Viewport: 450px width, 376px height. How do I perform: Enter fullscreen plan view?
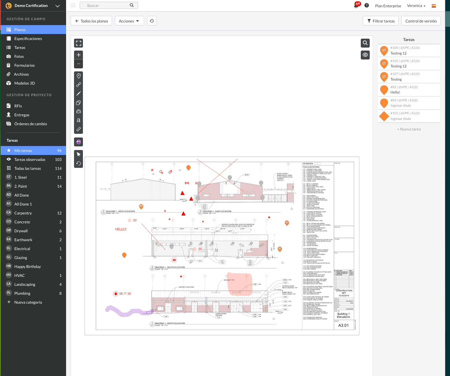pyautogui.click(x=79, y=43)
